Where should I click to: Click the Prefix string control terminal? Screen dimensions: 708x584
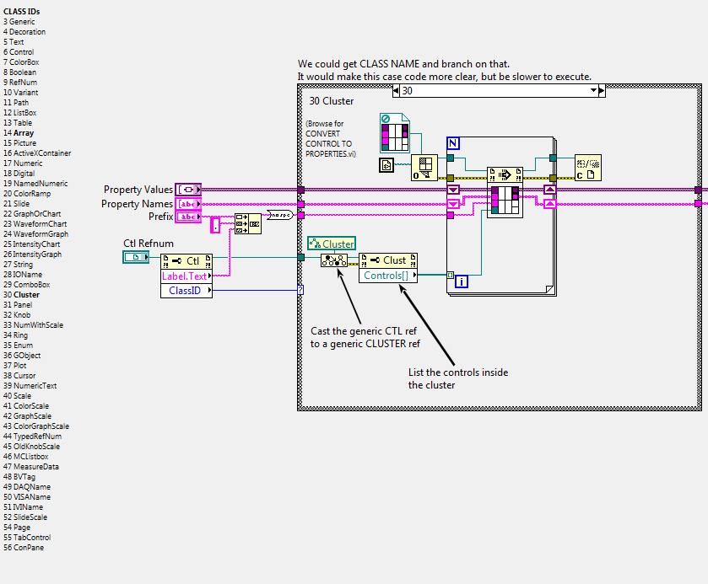pos(188,217)
